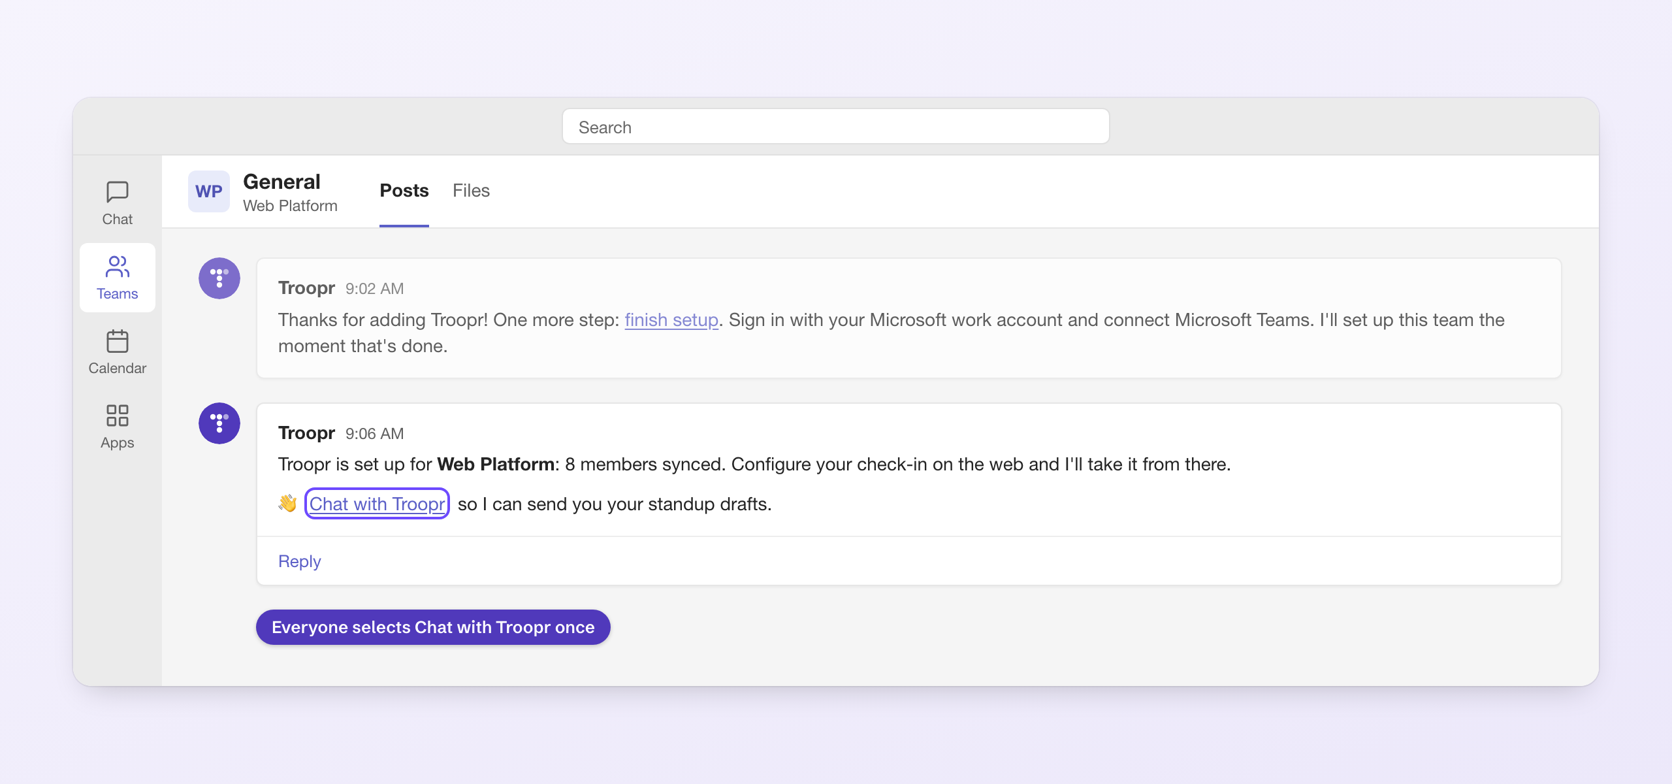This screenshot has height=784, width=1672.
Task: Select the Teams sidebar icon
Action: click(118, 278)
